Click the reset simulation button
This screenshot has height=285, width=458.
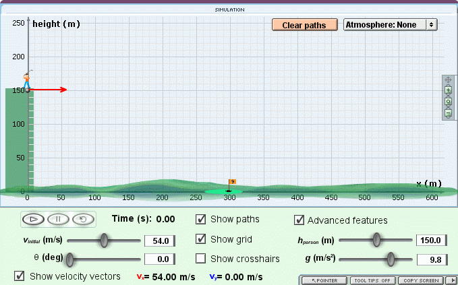tap(82, 219)
